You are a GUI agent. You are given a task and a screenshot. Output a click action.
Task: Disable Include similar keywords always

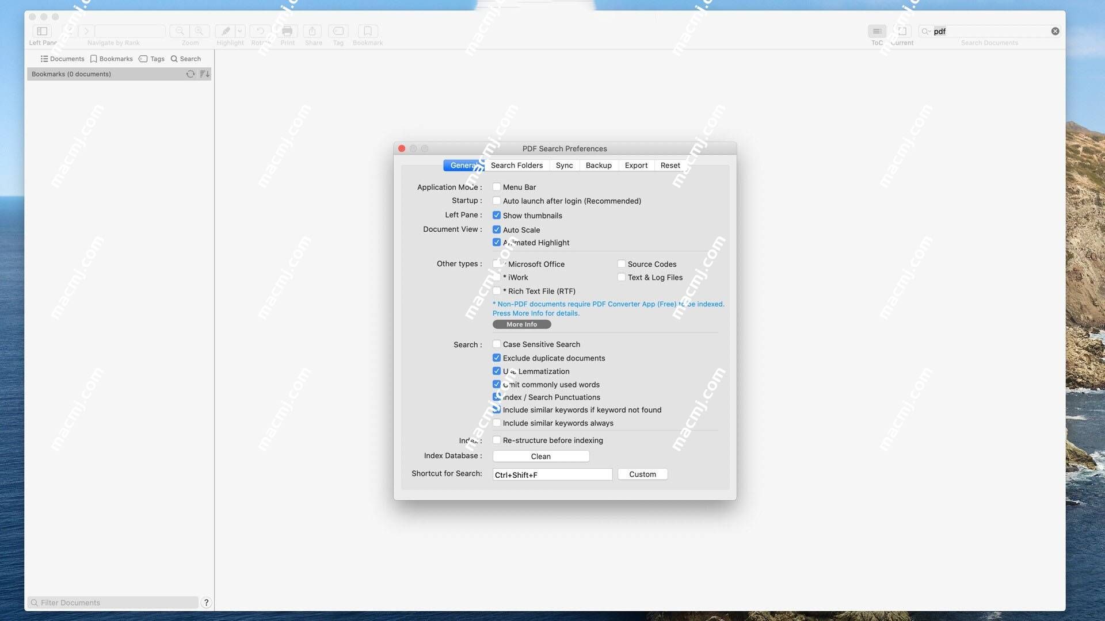pos(496,424)
